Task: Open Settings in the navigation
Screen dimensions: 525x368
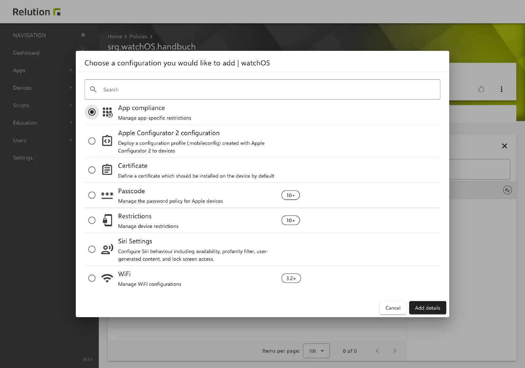Action: pos(23,158)
